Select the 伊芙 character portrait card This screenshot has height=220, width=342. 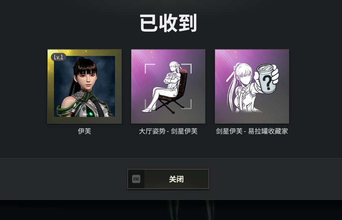[84, 86]
